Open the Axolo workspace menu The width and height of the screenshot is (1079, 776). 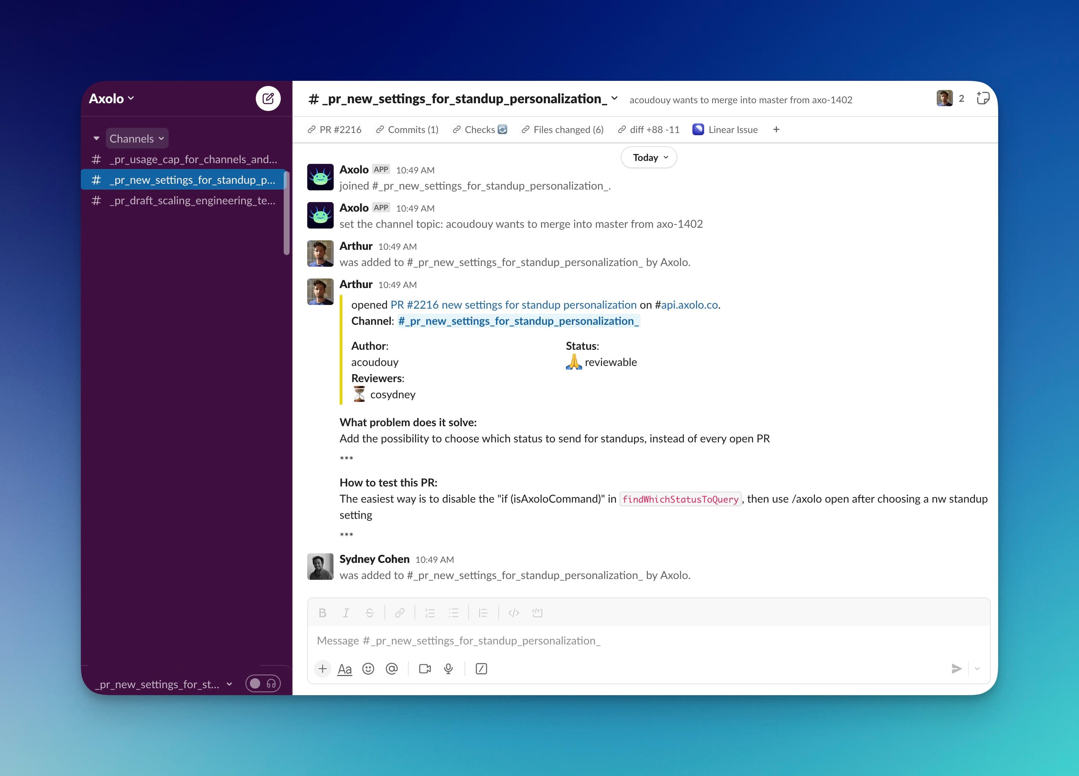112,98
